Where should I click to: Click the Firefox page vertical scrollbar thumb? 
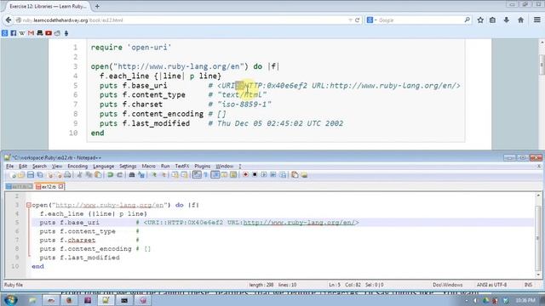542,65
